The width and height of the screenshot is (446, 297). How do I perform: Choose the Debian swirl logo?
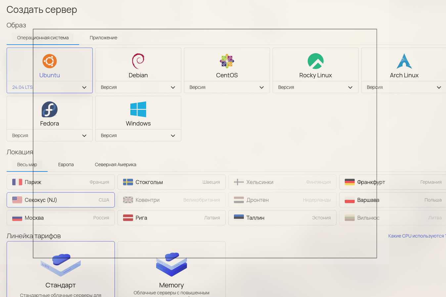click(x=138, y=61)
